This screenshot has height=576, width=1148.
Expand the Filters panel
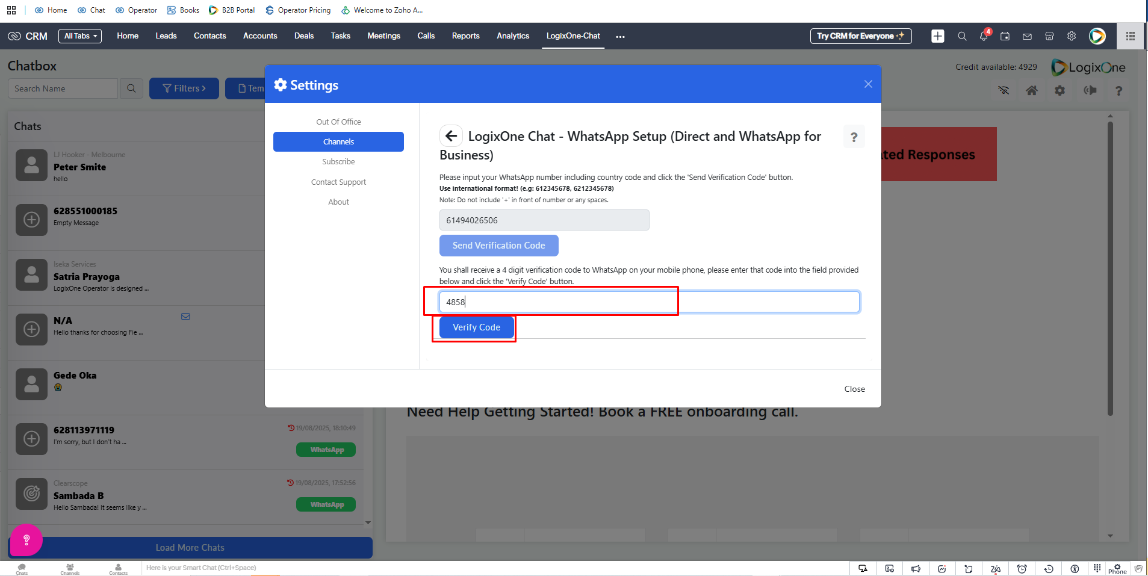pyautogui.click(x=184, y=88)
